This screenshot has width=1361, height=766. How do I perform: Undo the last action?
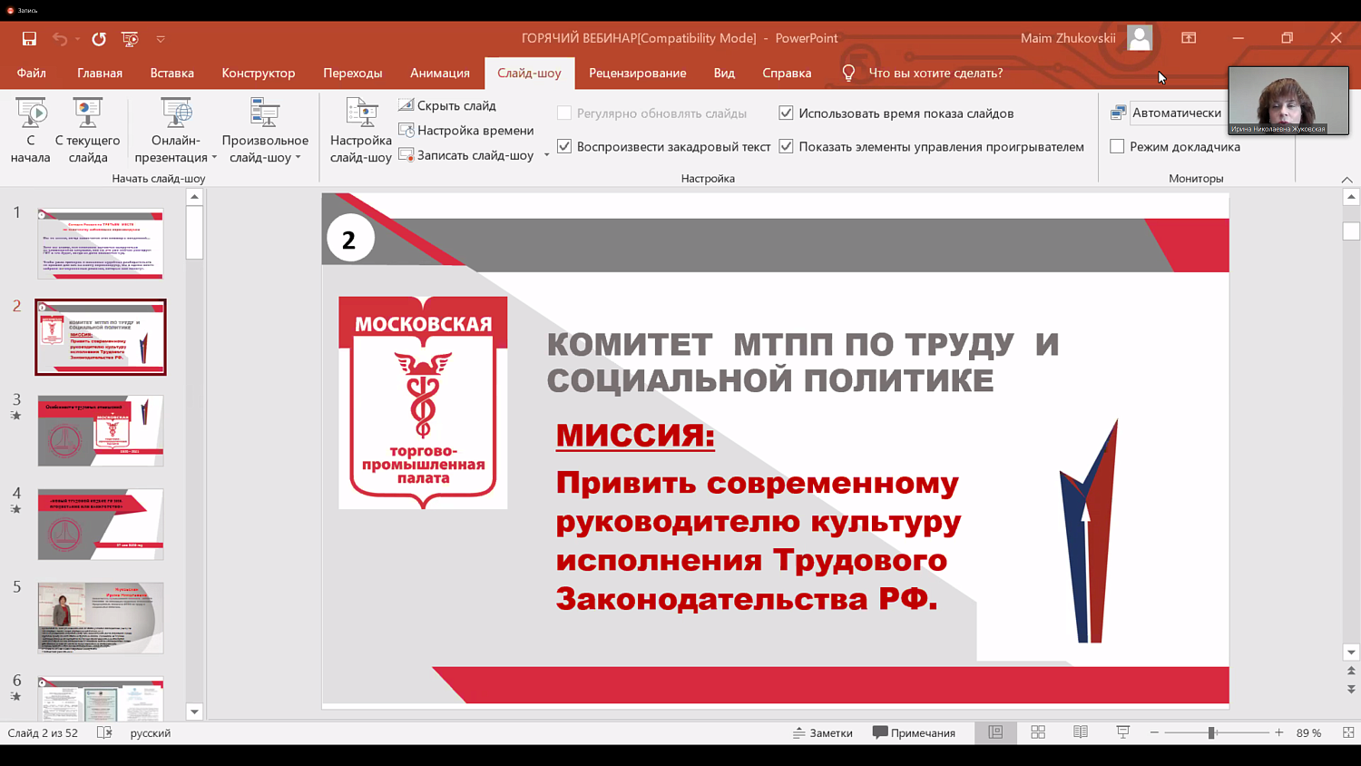60,38
